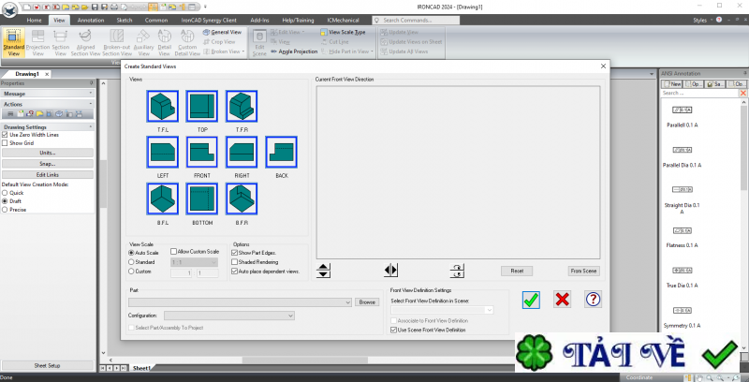This screenshot has height=382, width=749.
Task: Click Detail View ribbon icon
Action: (x=165, y=42)
